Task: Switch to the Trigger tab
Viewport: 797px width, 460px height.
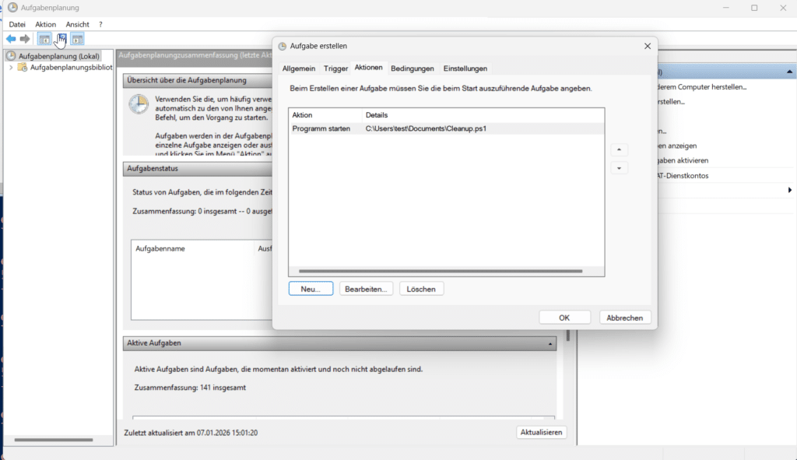Action: 335,68
